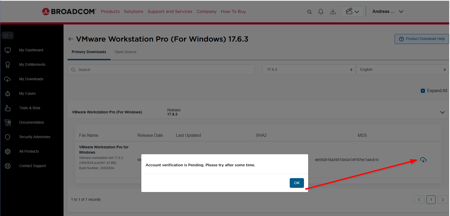The image size is (450, 216).
Task: Click the magnifier icon inside the search box
Action: (x=73, y=70)
